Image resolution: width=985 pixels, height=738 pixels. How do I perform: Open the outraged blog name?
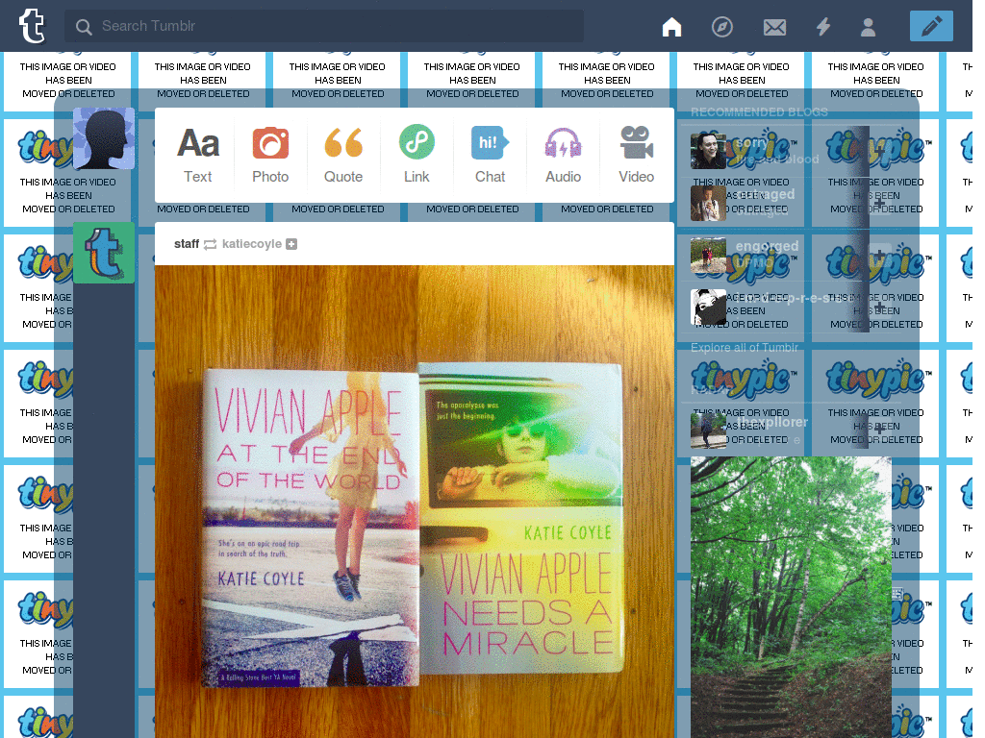coord(765,194)
